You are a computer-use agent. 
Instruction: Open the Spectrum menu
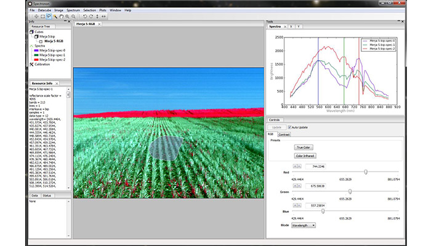pos(73,10)
